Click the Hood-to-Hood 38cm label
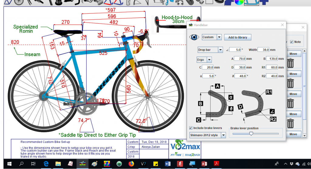The image size is (311, 169). (x=177, y=19)
